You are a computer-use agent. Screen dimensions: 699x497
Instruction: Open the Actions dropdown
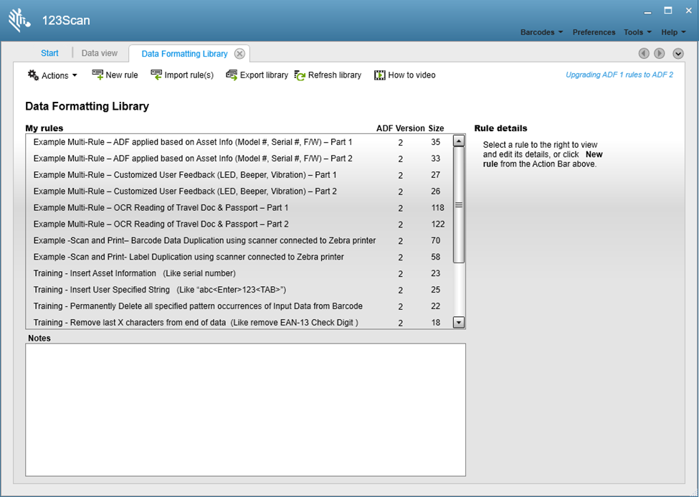click(52, 75)
